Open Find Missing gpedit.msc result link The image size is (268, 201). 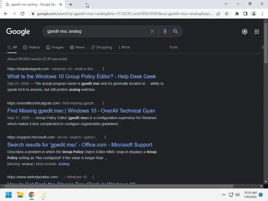point(81,111)
